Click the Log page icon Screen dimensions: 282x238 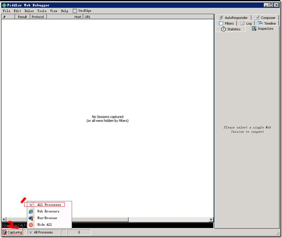[x=242, y=23]
